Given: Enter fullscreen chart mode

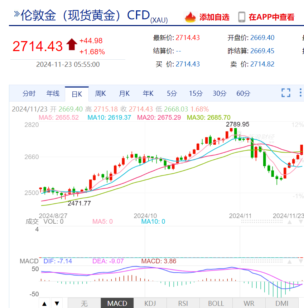Looking at the screenshot, I should (286, 93).
